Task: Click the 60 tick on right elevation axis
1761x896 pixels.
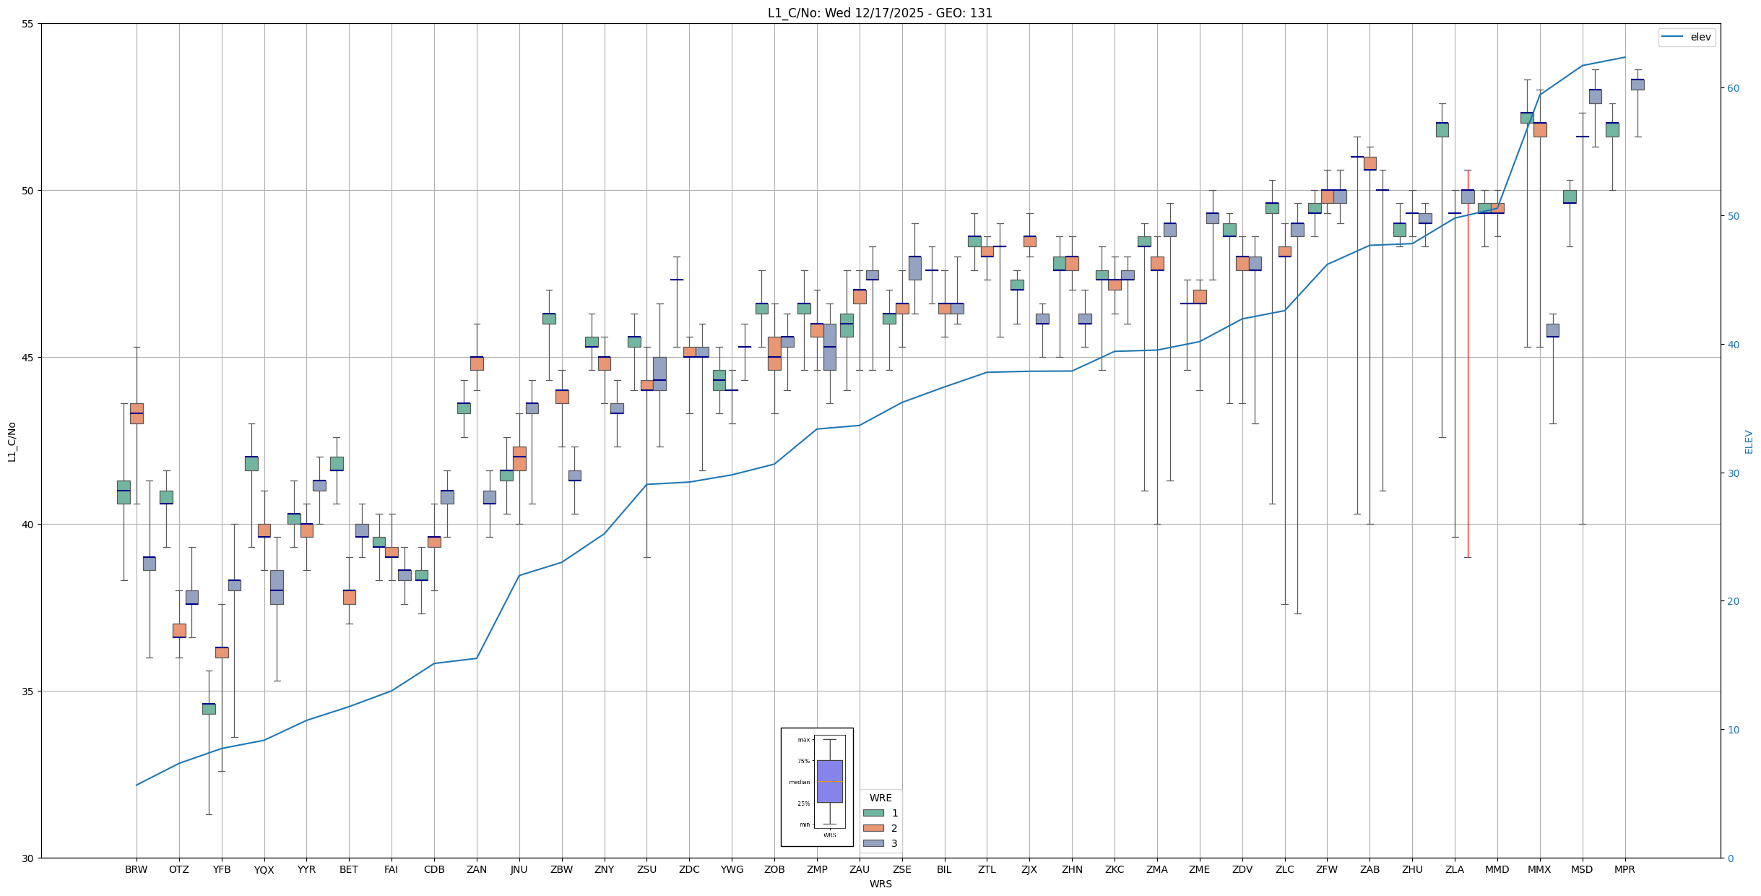Action: (x=1734, y=88)
